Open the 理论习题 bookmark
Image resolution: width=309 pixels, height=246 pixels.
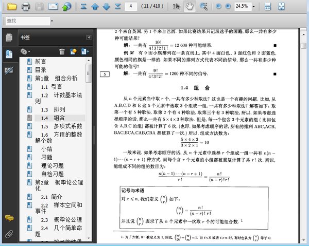click(52, 166)
